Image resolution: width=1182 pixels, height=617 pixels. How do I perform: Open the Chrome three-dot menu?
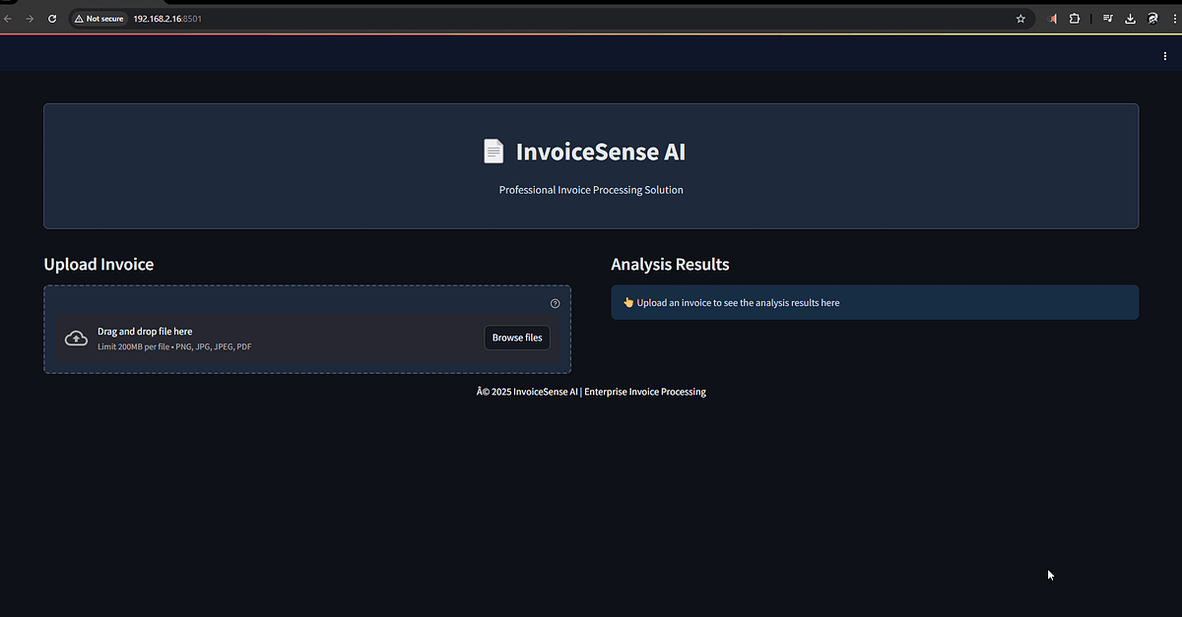1174,18
